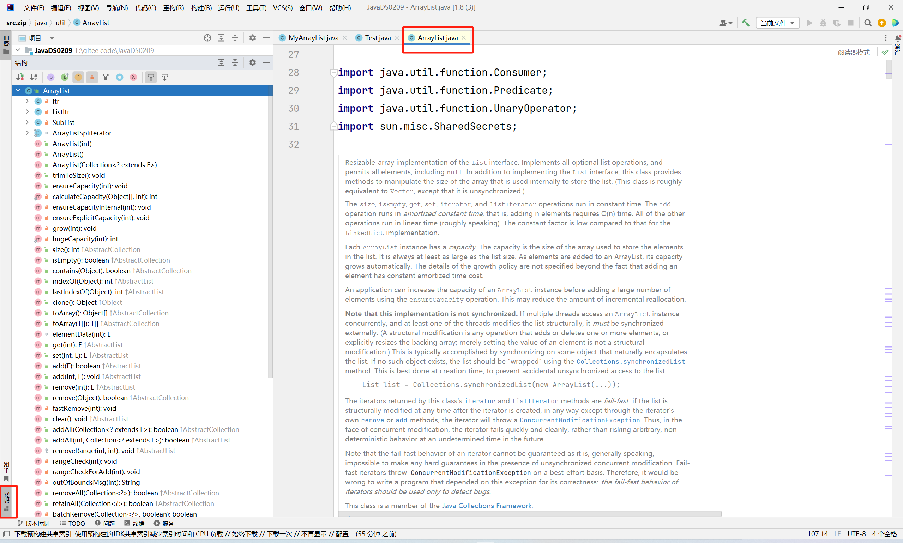
Task: Open the 终端 terminal tool window
Action: click(x=134, y=524)
